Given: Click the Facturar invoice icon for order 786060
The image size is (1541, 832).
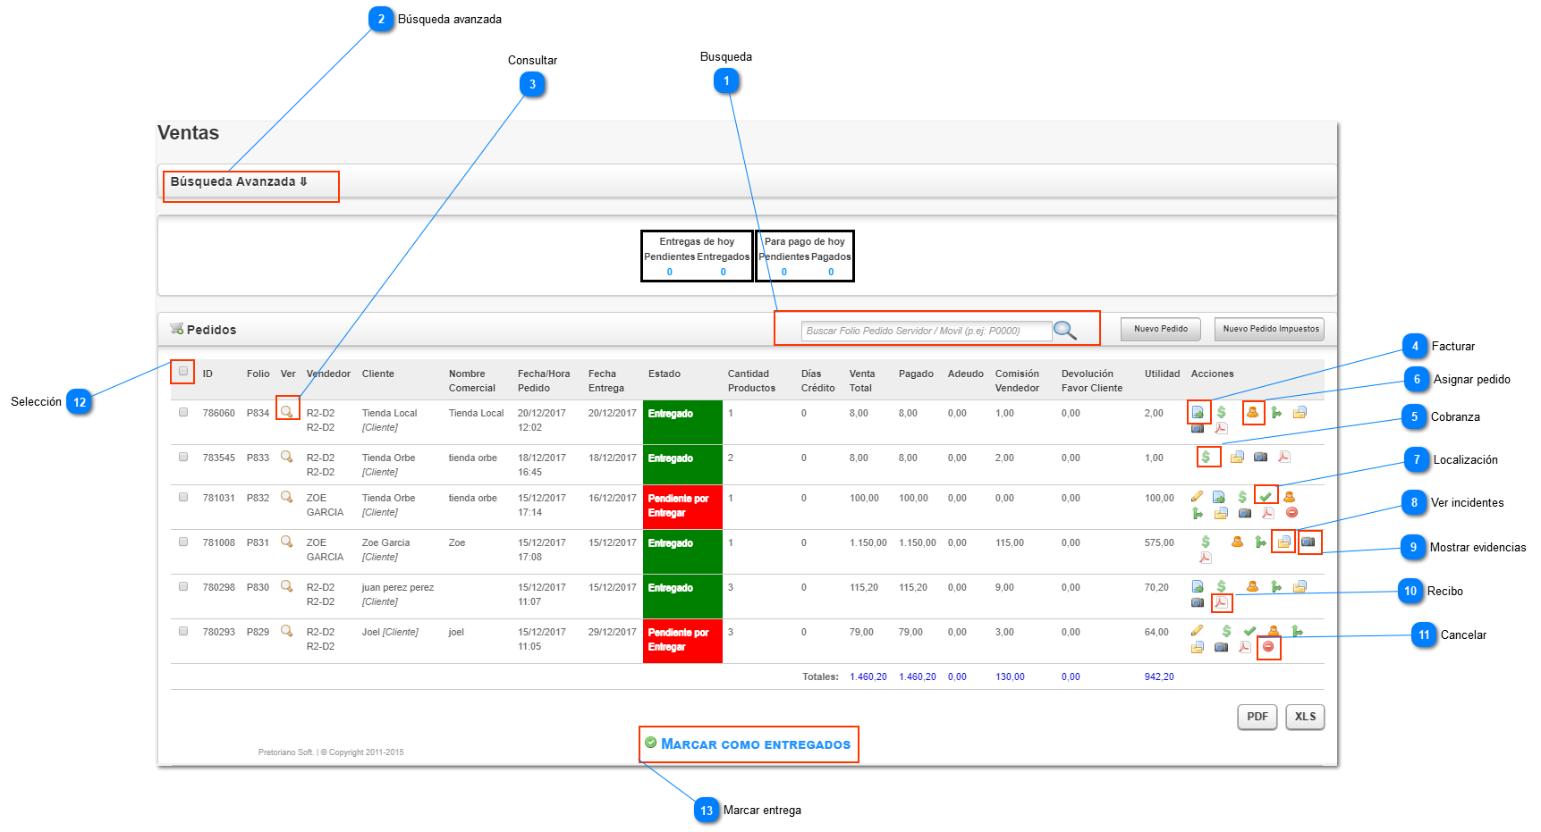Looking at the screenshot, I should pos(1198,412).
